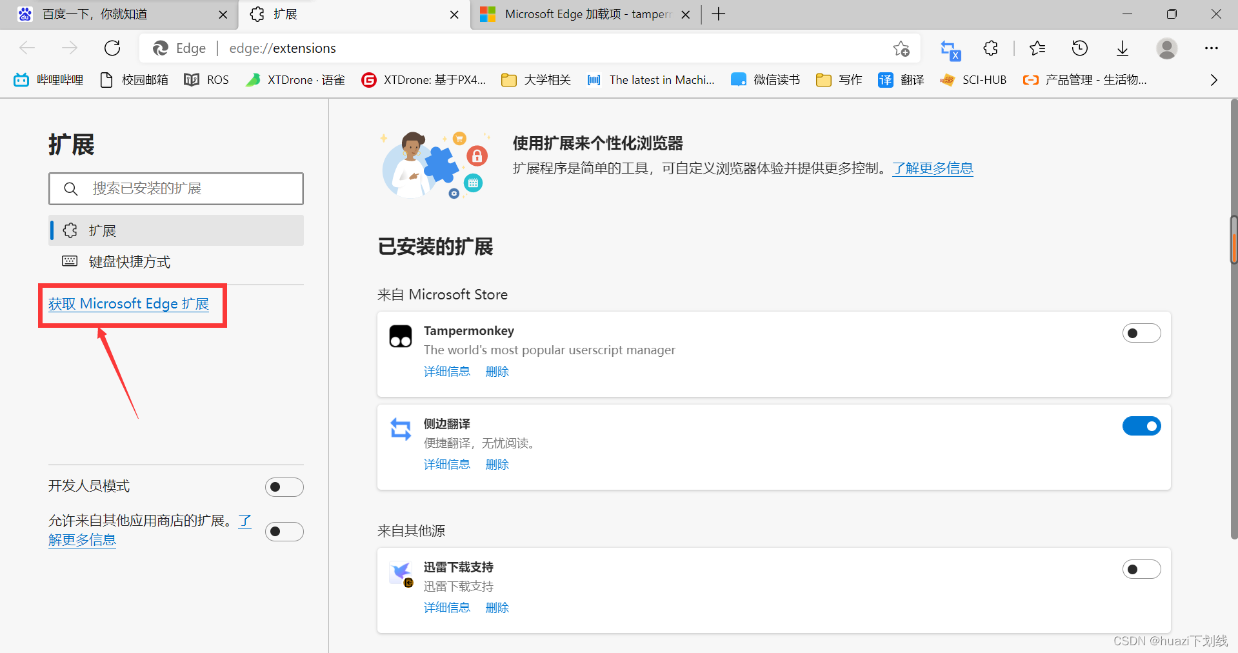The image size is (1238, 653).
Task: Click the 迅雷下载支持 extension icon
Action: click(x=400, y=573)
